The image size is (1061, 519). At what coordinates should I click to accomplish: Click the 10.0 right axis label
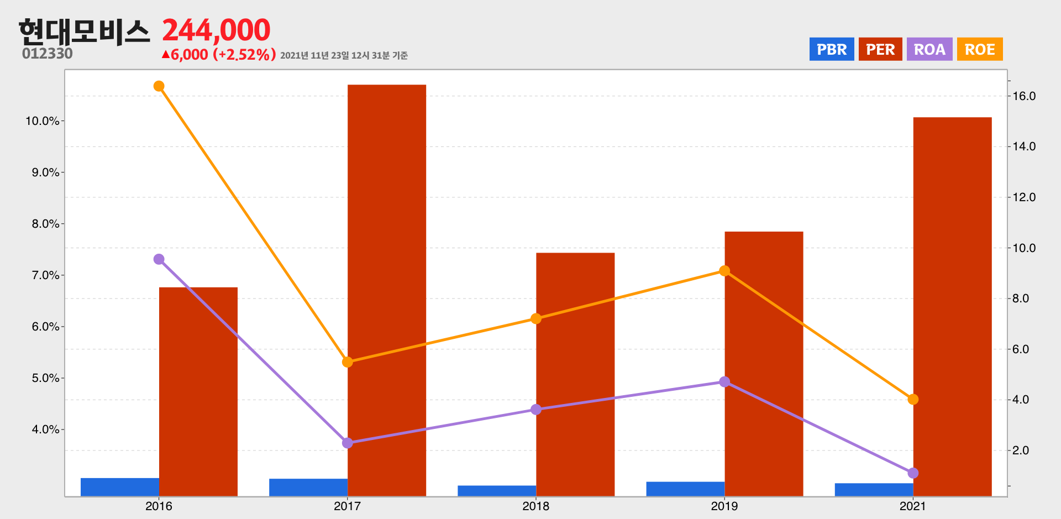coord(1024,248)
